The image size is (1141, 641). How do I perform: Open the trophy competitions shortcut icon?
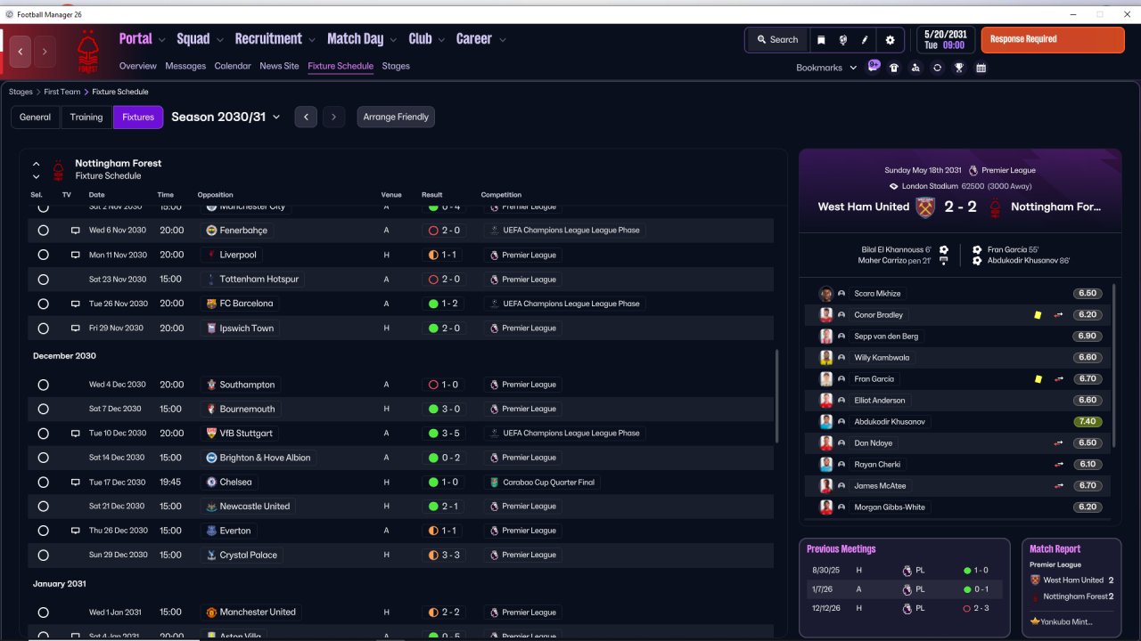[959, 68]
